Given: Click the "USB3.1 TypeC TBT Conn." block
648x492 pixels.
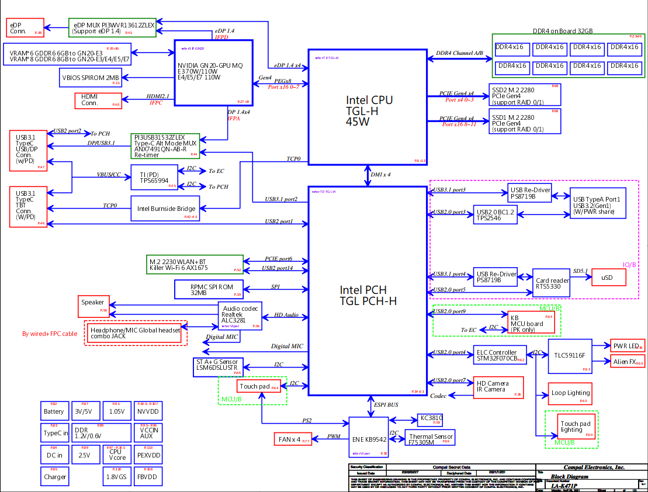Looking at the screenshot, I should click(29, 207).
